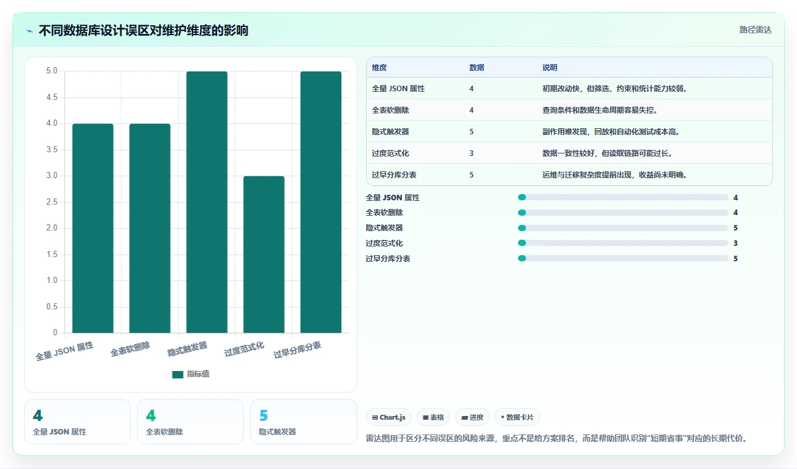The image size is (797, 469).
Task: Click the title 不同数据库设计误区对维护维度的影响
Action: click(x=143, y=31)
